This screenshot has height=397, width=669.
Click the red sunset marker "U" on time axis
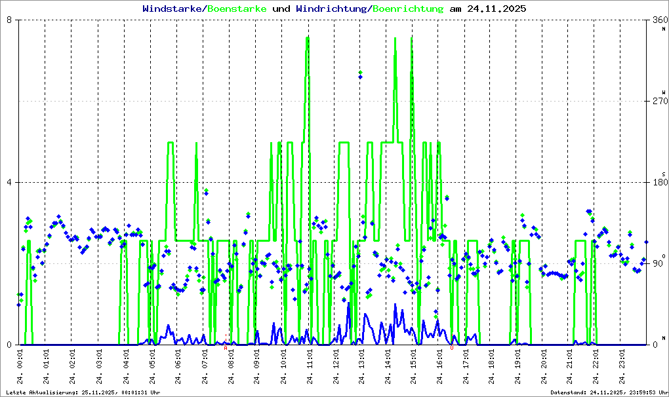451,348
